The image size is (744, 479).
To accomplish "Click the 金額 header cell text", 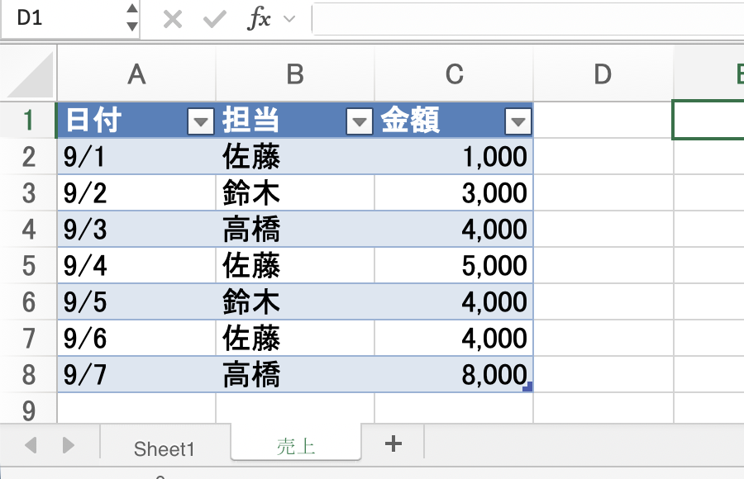I will click(410, 120).
